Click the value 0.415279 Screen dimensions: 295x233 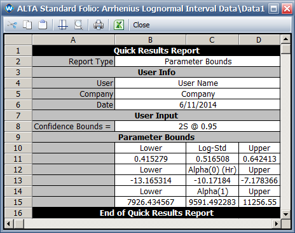[x=150, y=159]
